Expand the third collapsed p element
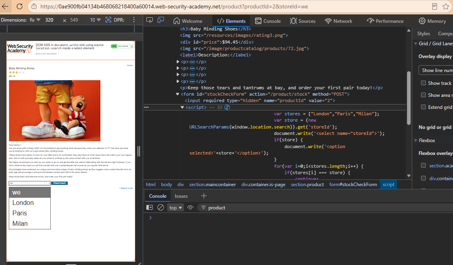This screenshot has height=265, width=453. (x=178, y=74)
